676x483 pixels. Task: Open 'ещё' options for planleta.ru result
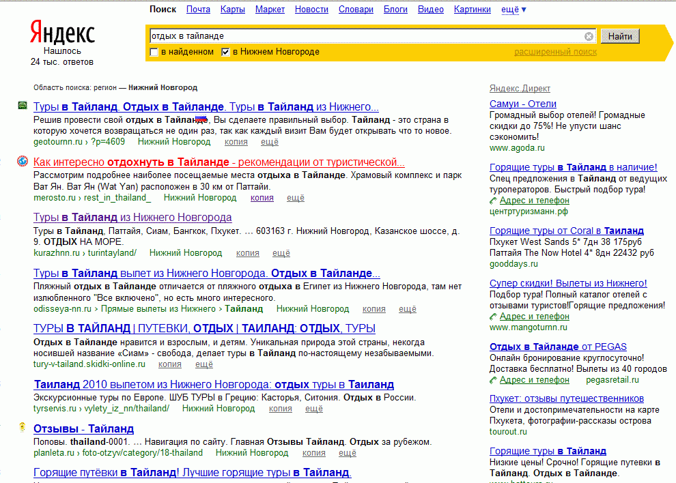[x=348, y=453]
